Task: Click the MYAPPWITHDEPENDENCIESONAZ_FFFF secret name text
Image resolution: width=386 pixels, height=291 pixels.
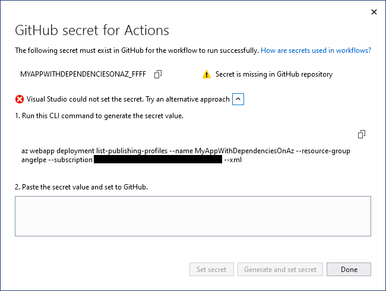Action: pyautogui.click(x=83, y=74)
